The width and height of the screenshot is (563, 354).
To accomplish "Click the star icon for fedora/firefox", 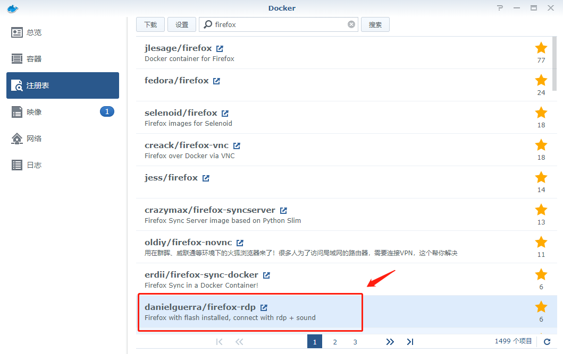I will [x=541, y=80].
